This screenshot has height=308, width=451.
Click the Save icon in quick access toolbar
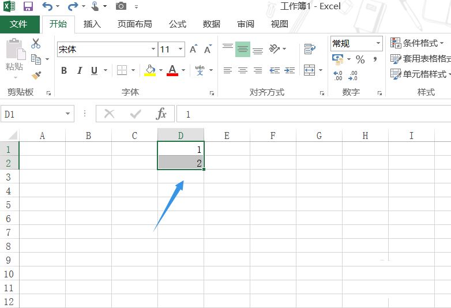point(28,6)
